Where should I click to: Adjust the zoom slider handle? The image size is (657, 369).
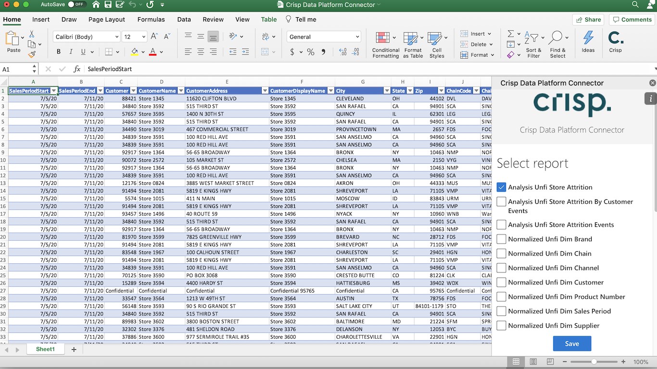pos(594,362)
